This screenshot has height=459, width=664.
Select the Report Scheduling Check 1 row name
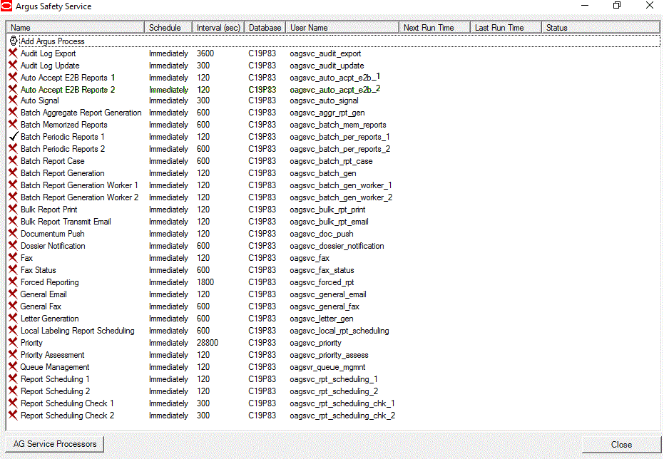click(x=67, y=403)
